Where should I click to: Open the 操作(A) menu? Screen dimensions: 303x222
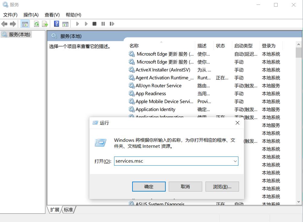coord(31,15)
